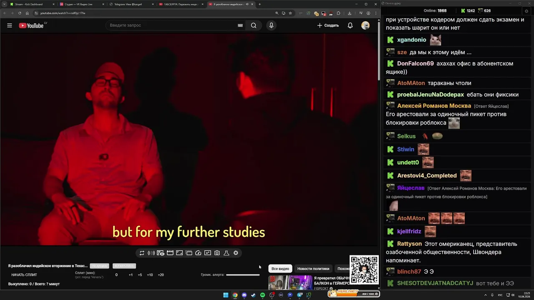The width and height of the screenshot is (534, 300).
Task: Switch to Telegrams View @karga4 tab
Action: (131, 4)
